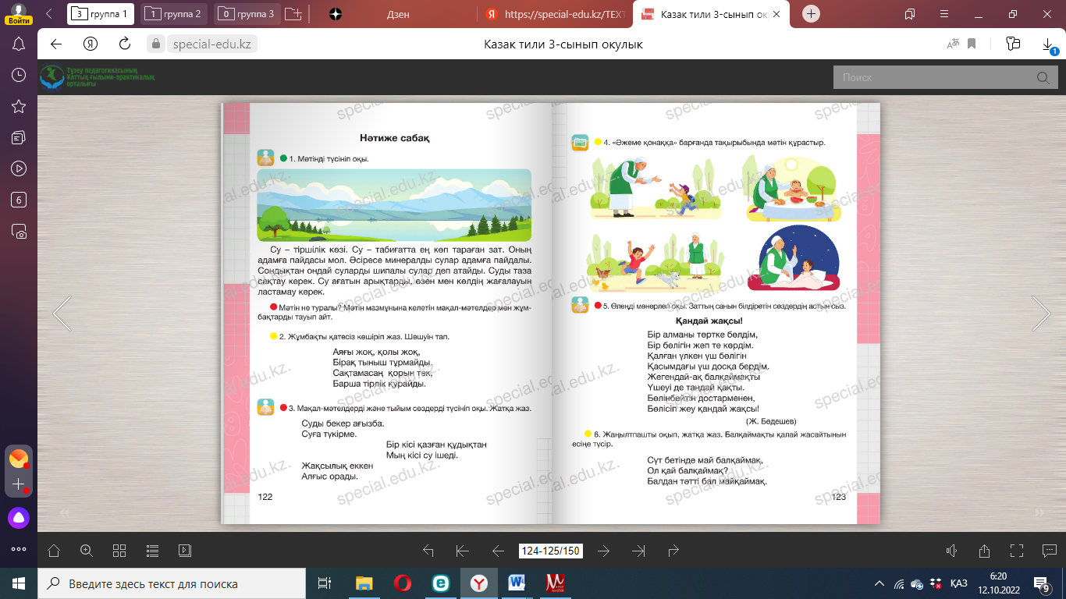Click the Поиск search field
Screen dimensions: 1066x599
[x=933, y=78]
